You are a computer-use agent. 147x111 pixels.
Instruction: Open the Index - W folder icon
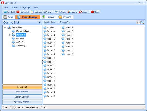pos(63,43)
